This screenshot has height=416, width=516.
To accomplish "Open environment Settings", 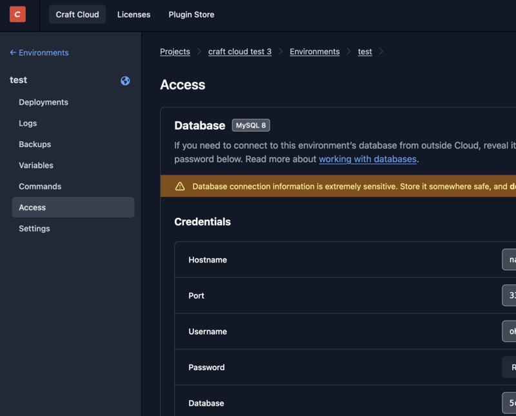I will point(34,229).
